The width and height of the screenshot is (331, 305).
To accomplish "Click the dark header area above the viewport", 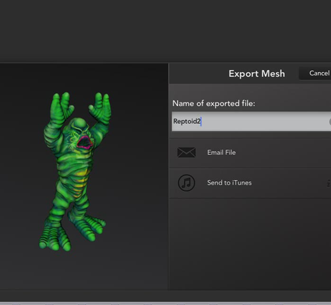I will 165,31.
